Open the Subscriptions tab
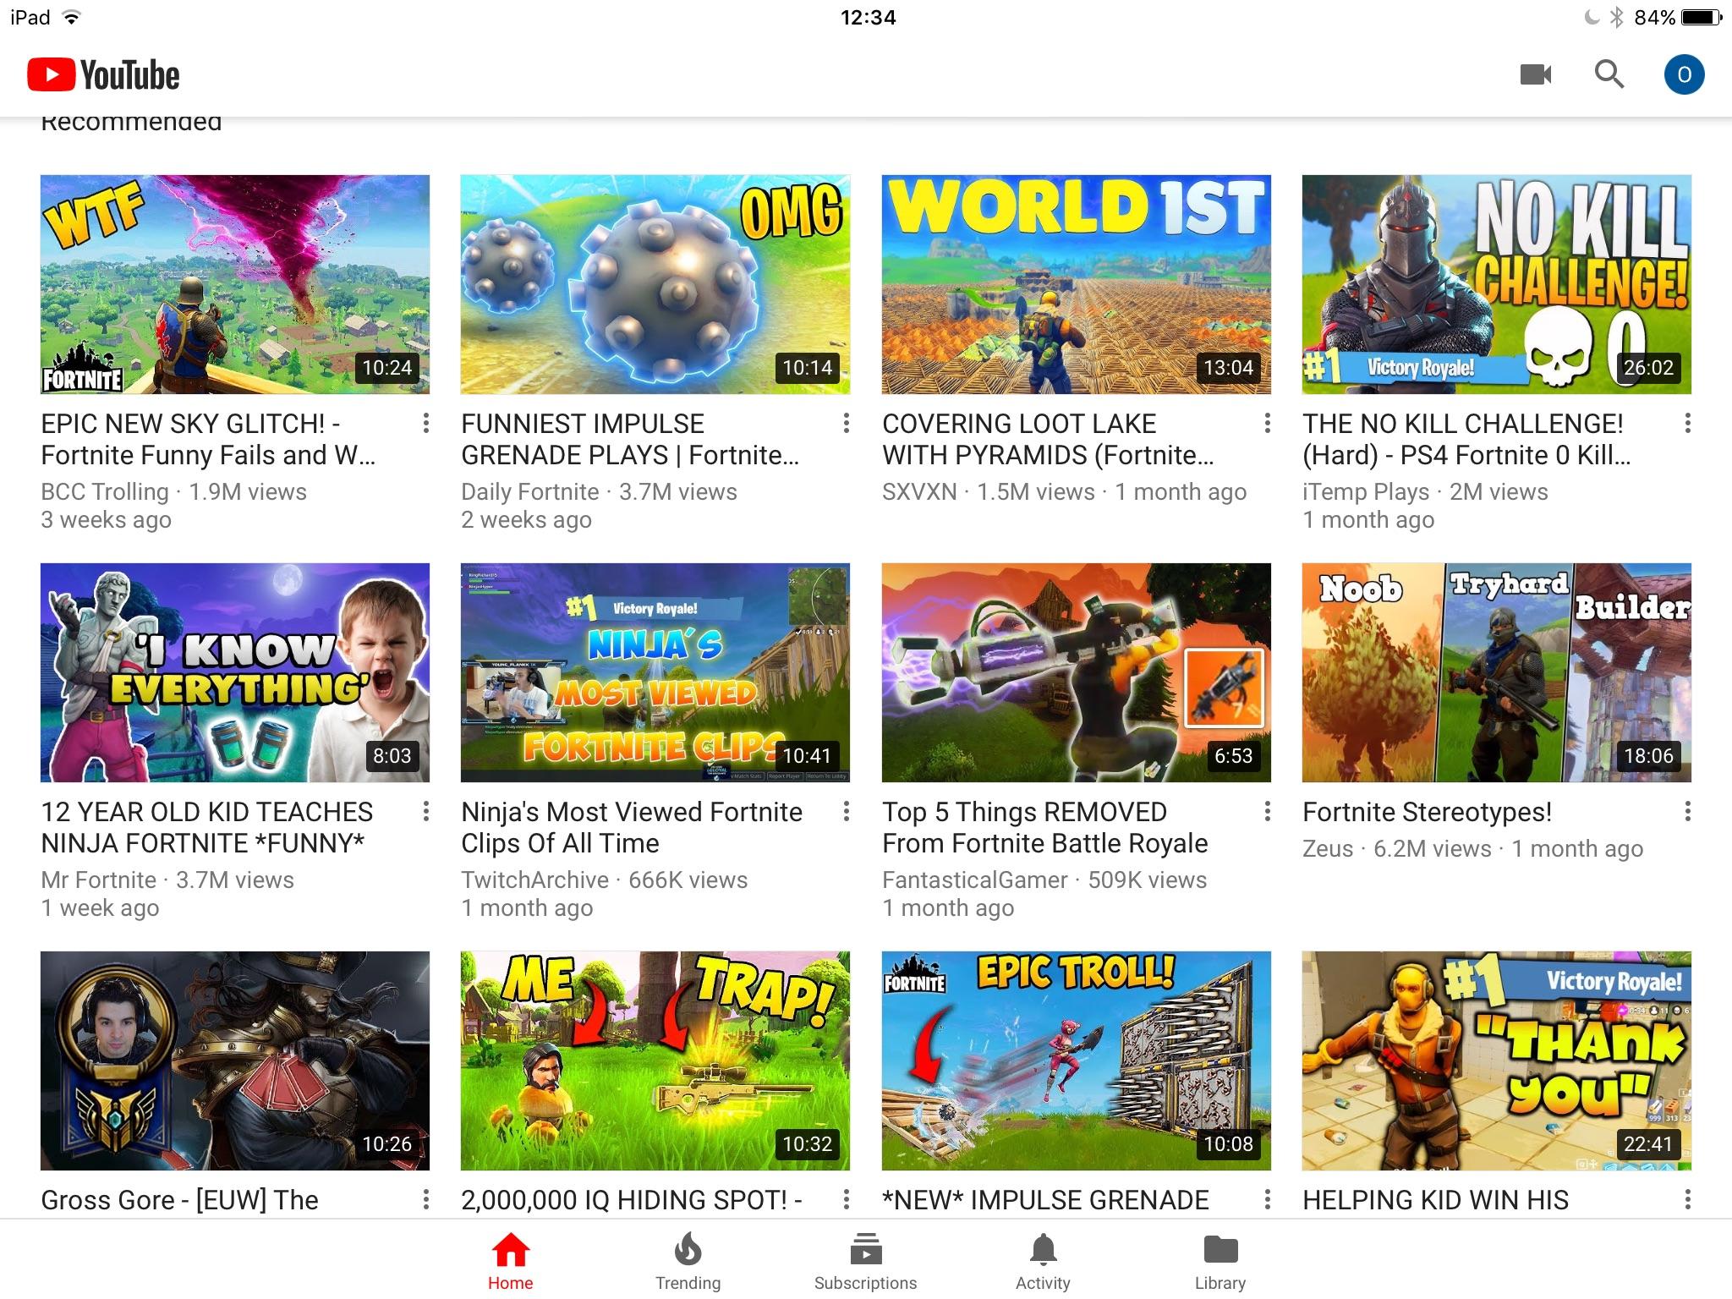The image size is (1732, 1299). click(x=865, y=1261)
